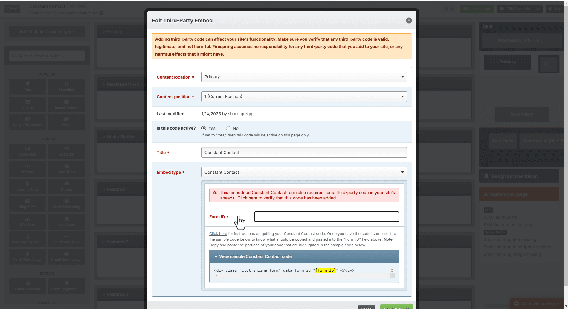Collapse the Under Sidebar section
The width and height of the screenshot is (568, 309).
[104, 137]
